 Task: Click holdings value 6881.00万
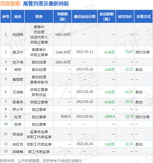tap(63, 35)
